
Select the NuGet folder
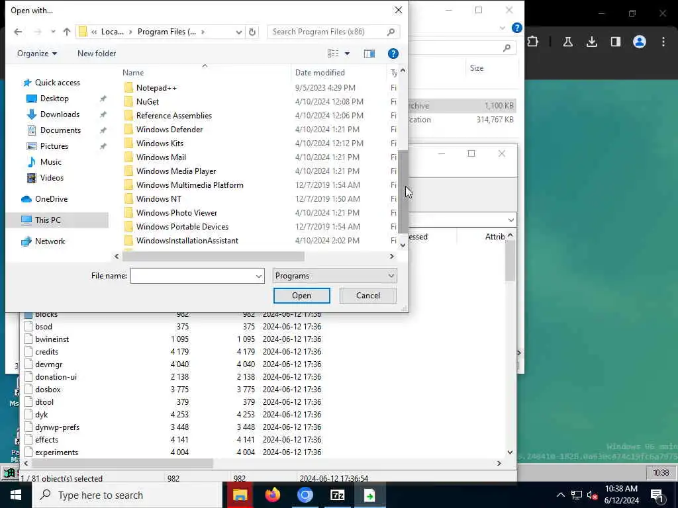148,101
